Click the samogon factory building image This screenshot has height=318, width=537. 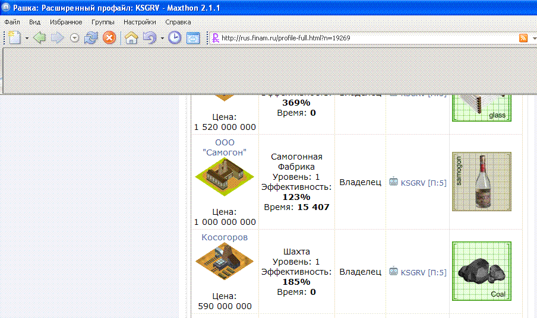coord(225,177)
